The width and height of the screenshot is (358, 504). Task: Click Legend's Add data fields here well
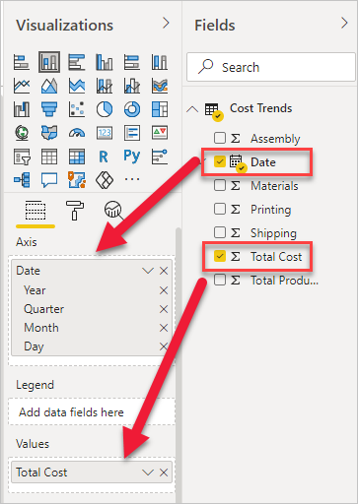(92, 412)
